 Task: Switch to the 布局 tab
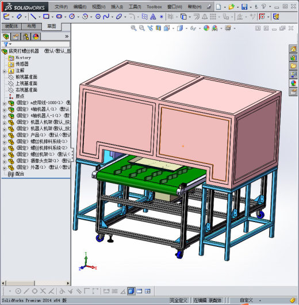pyautogui.click(x=32, y=26)
